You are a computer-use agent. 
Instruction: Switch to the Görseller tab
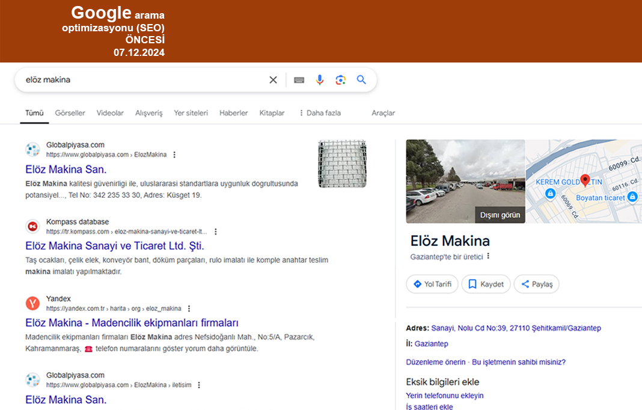click(x=70, y=112)
